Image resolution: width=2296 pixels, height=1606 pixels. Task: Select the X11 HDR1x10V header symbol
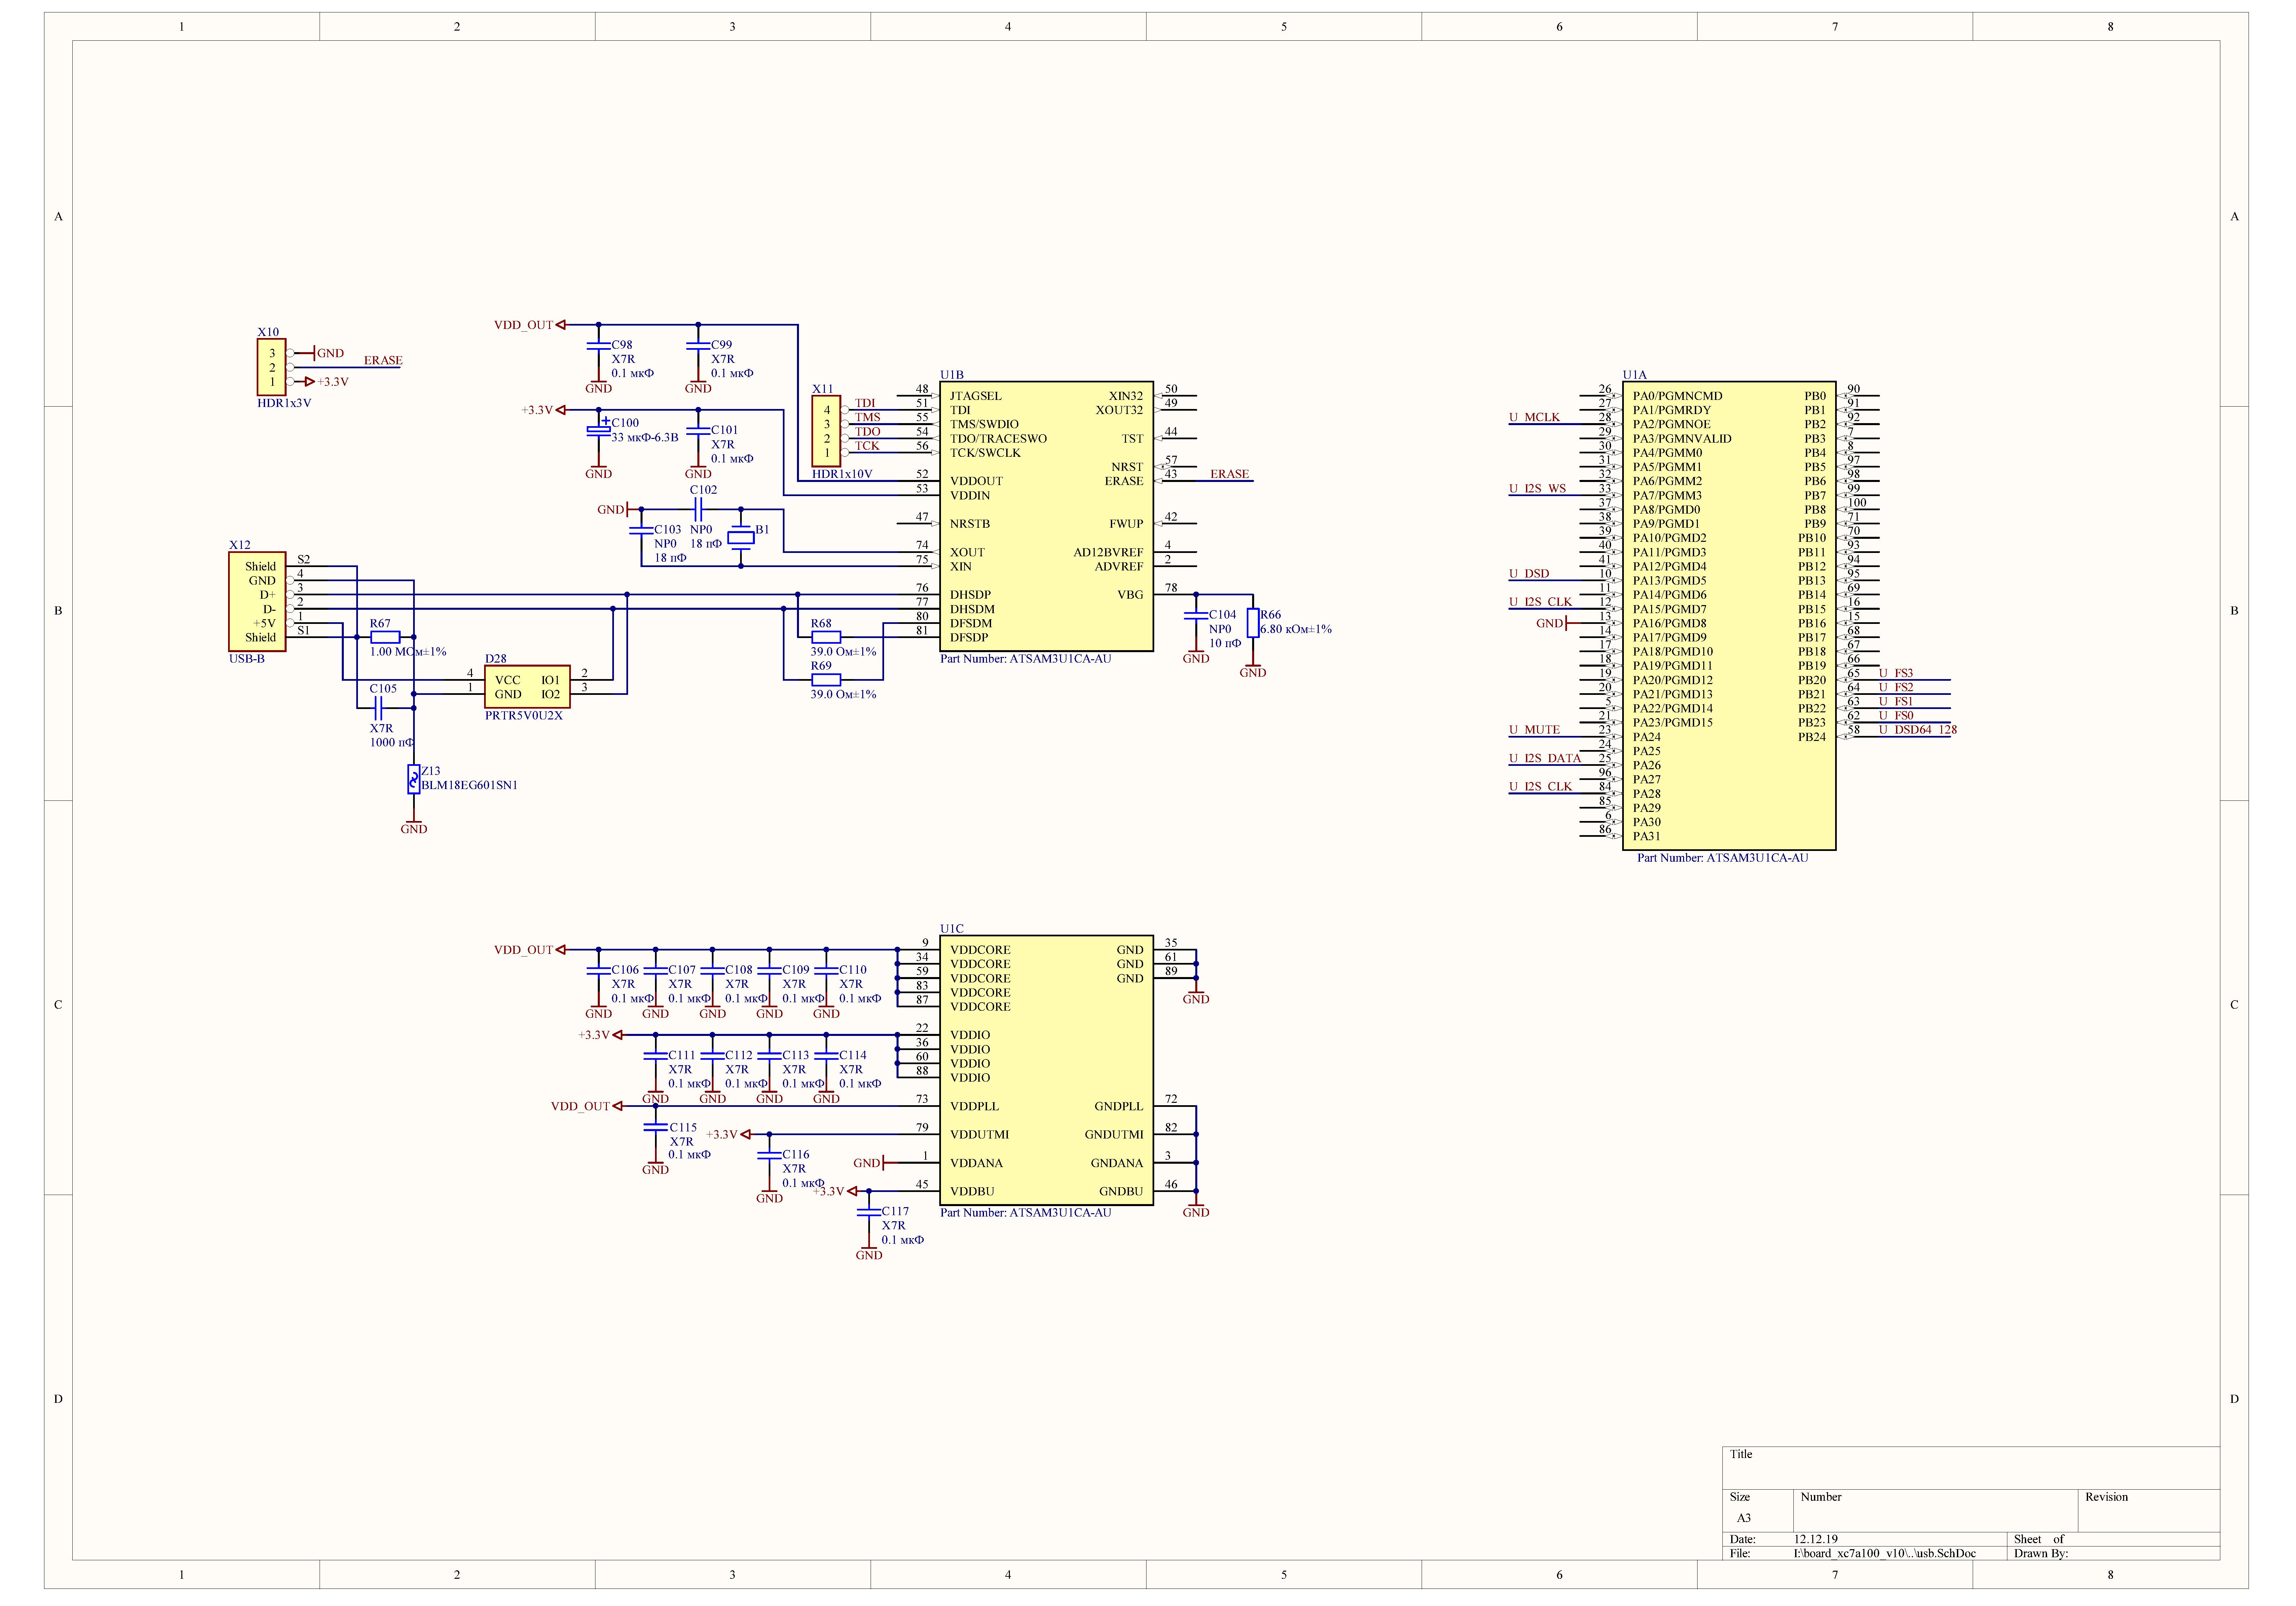(826, 431)
